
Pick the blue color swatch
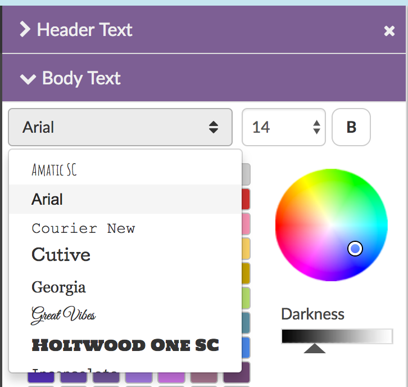coord(246,348)
